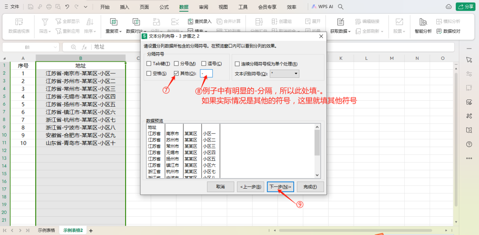479x235 pixels.
Task: Click 取消 button in text wizard
Action: click(x=220, y=187)
